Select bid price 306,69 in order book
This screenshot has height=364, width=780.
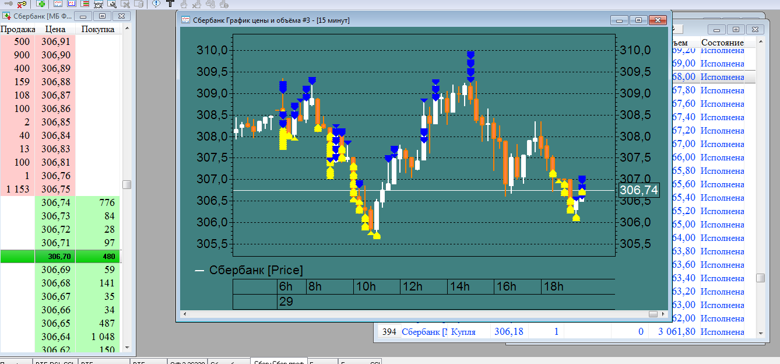pyautogui.click(x=56, y=269)
